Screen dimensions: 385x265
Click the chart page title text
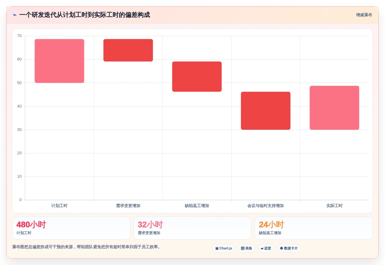(x=84, y=15)
